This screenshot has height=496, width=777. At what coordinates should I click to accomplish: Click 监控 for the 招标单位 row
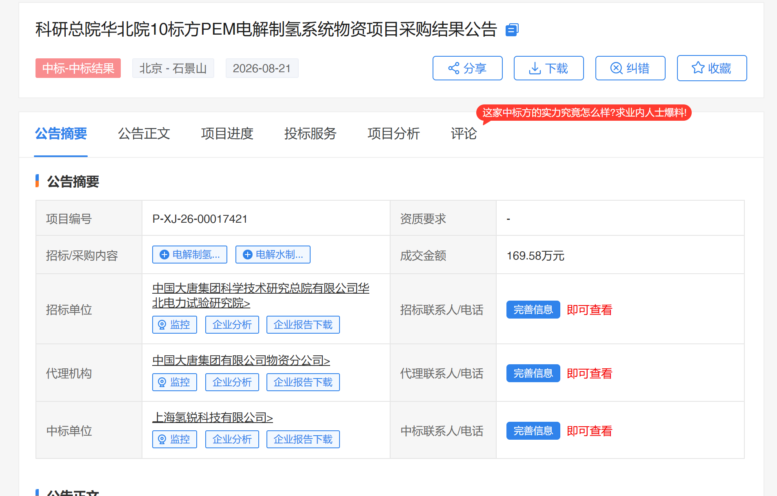pyautogui.click(x=175, y=325)
